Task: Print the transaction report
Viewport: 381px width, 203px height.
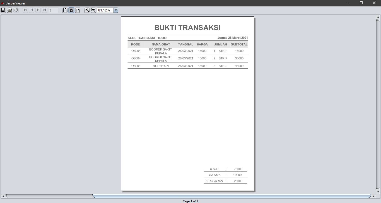Action: click(9, 10)
